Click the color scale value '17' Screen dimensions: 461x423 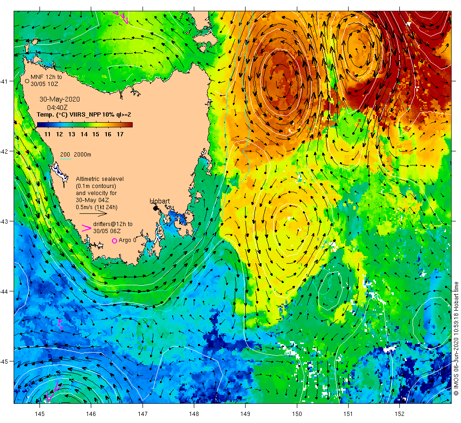120,134
